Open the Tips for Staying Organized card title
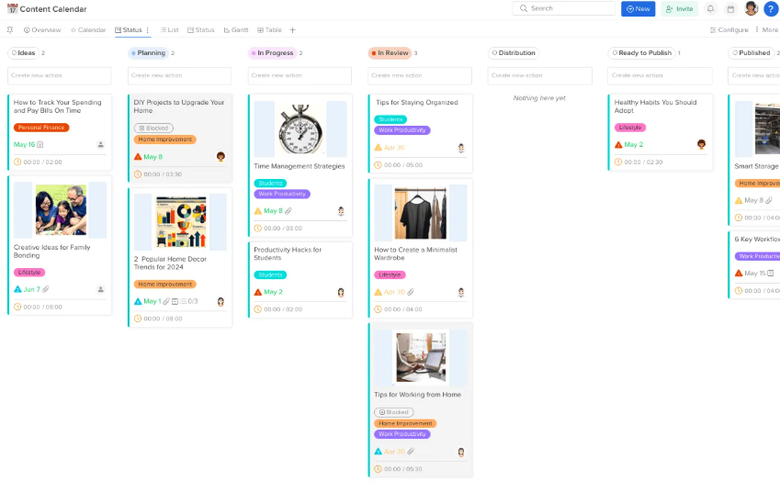The image size is (780, 492). click(417, 103)
